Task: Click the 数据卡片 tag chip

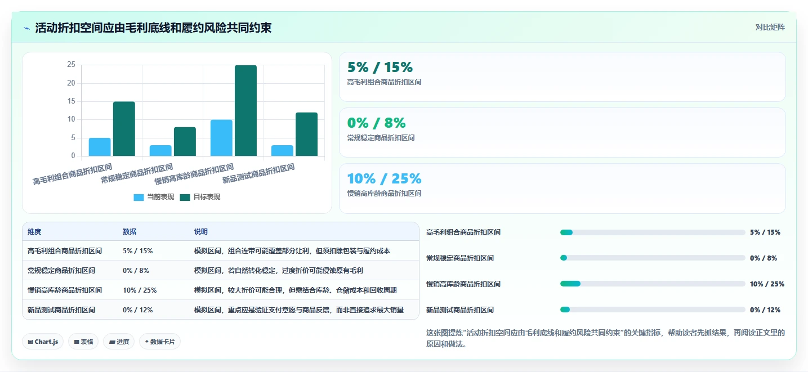Action: (x=160, y=342)
